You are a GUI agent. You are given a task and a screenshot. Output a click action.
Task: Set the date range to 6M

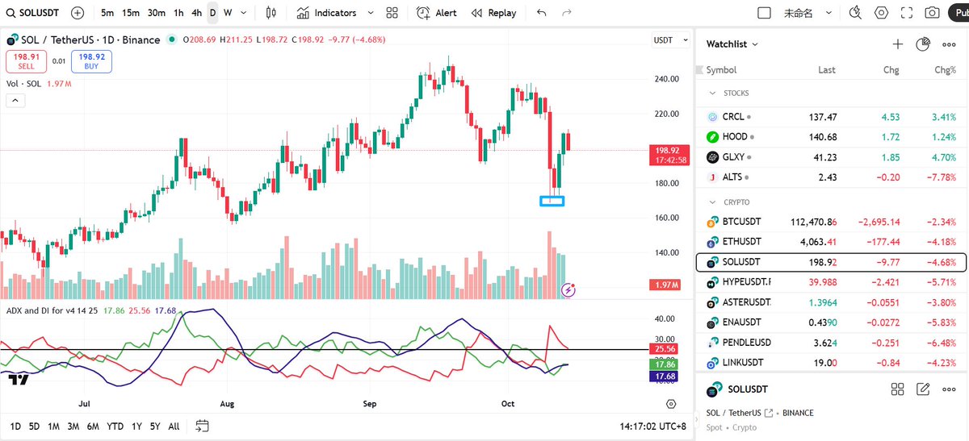click(93, 426)
